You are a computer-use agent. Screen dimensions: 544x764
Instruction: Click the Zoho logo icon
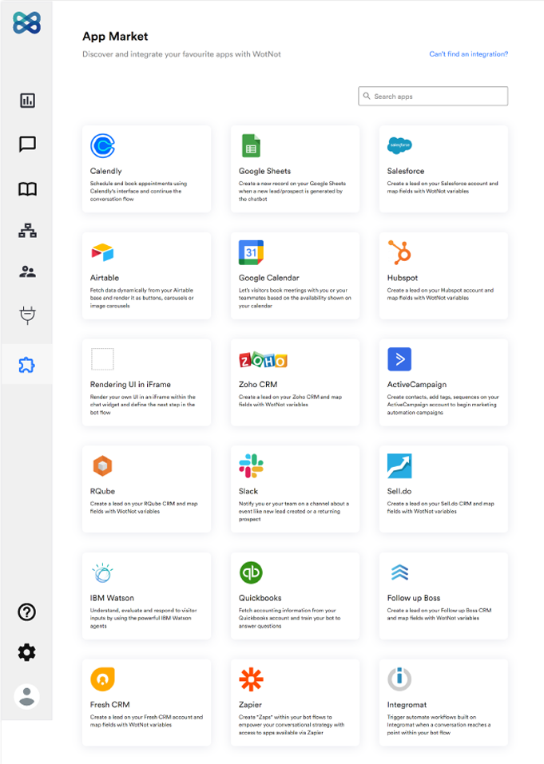click(x=264, y=360)
